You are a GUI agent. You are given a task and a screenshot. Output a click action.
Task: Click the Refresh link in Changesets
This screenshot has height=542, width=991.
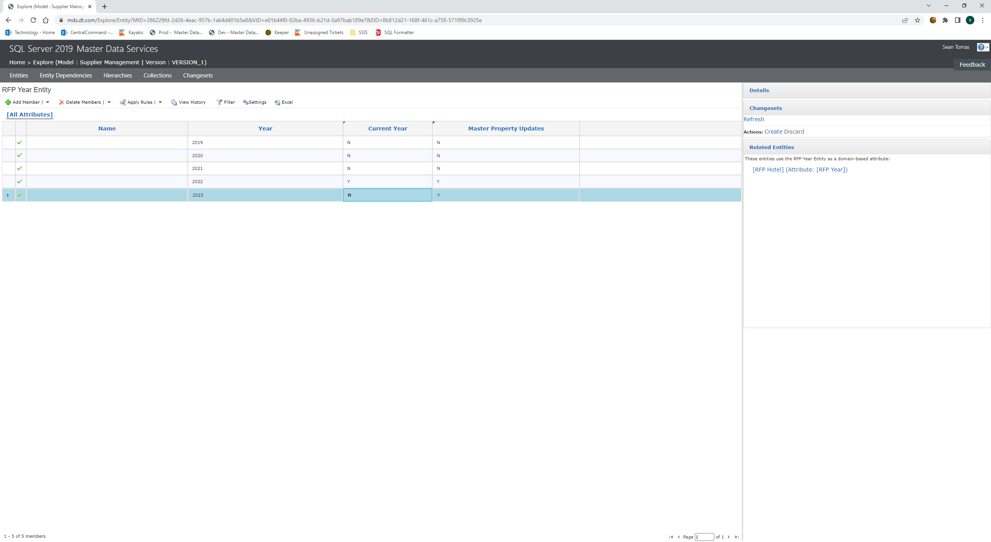(x=754, y=119)
